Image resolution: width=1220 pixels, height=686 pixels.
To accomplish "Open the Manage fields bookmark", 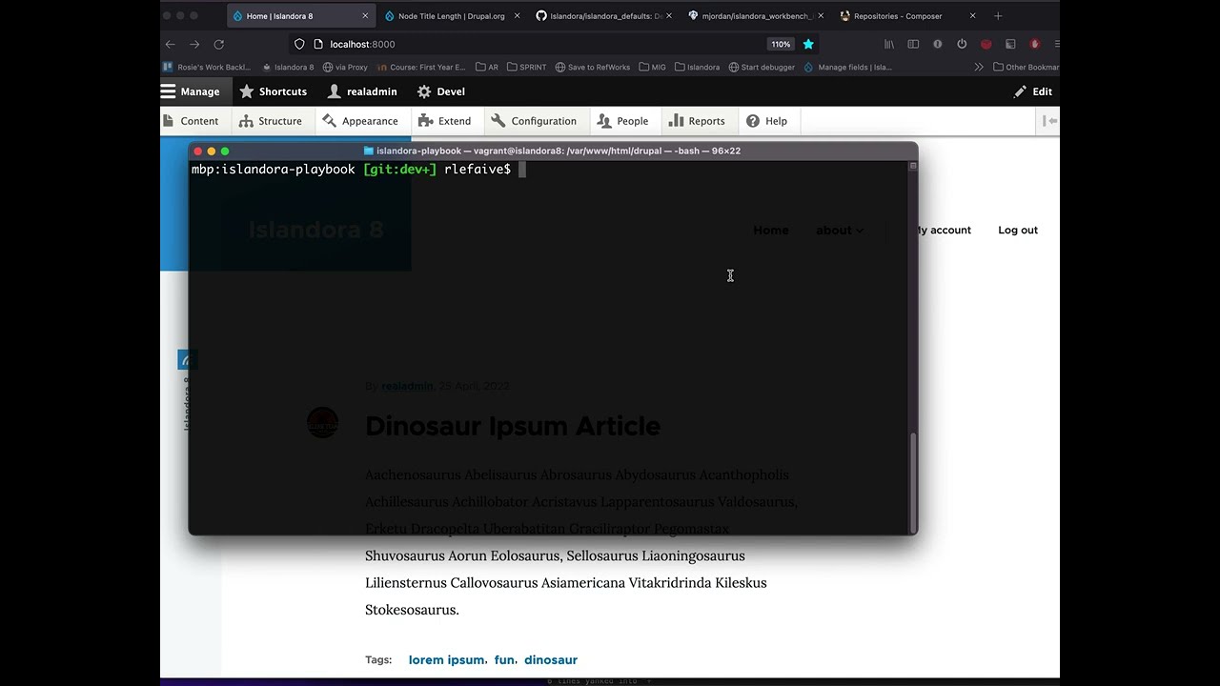I will click(x=848, y=68).
